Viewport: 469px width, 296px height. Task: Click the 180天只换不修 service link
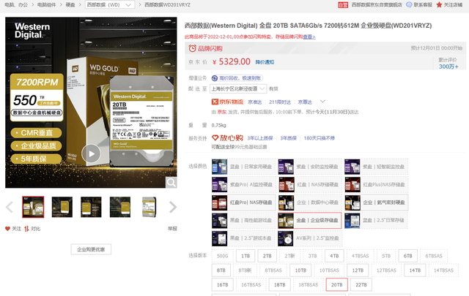[320, 138]
